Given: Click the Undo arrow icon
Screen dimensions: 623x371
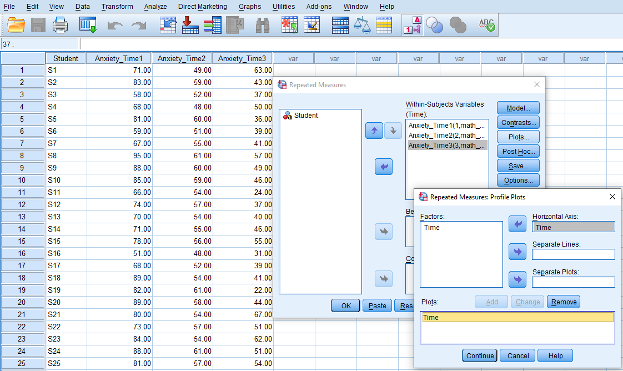Looking at the screenshot, I should coord(115,26).
